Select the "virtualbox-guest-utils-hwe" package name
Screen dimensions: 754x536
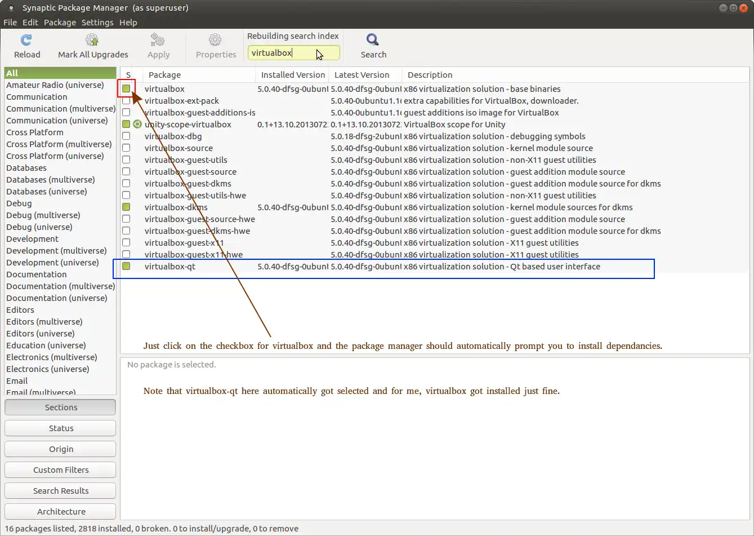tap(195, 196)
